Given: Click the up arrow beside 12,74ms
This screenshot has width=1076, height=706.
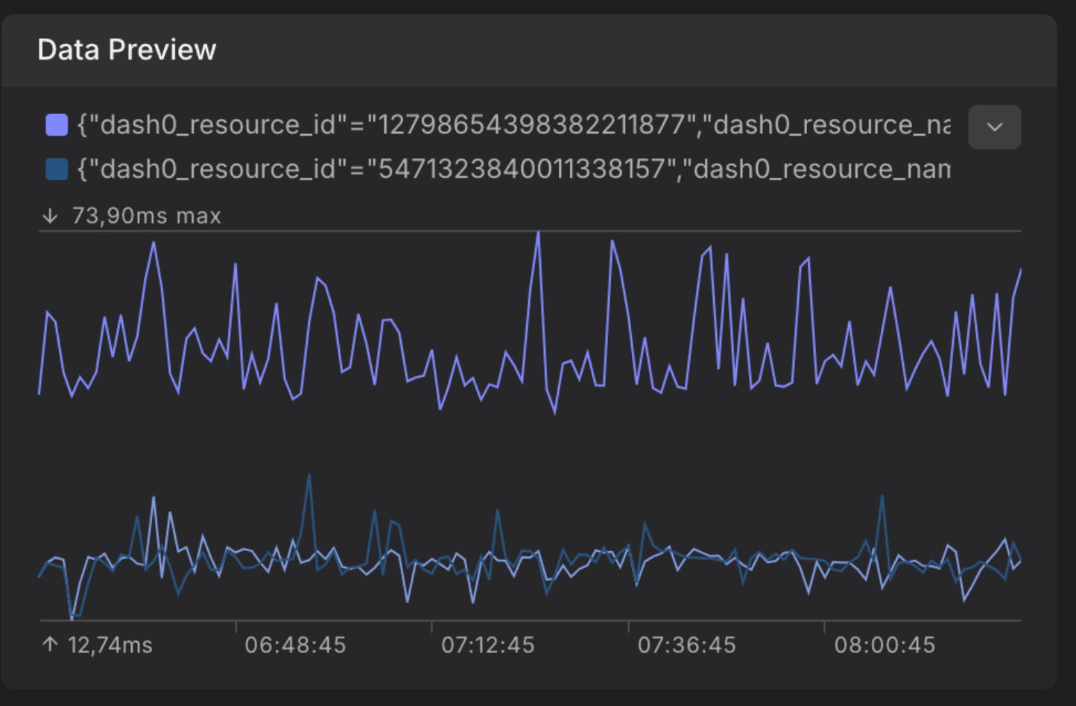Looking at the screenshot, I should pos(50,644).
